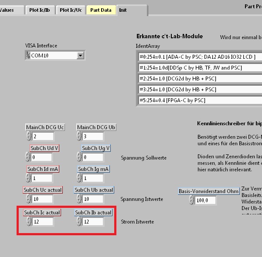Click the Basis-Vorwiderstand Ohm stepper arrows

tap(192, 200)
